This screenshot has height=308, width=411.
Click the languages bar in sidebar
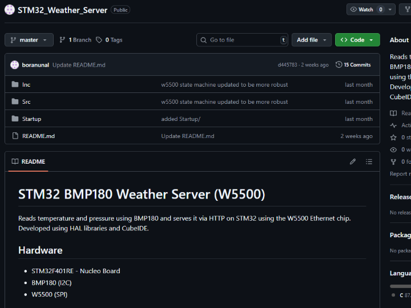click(400, 286)
